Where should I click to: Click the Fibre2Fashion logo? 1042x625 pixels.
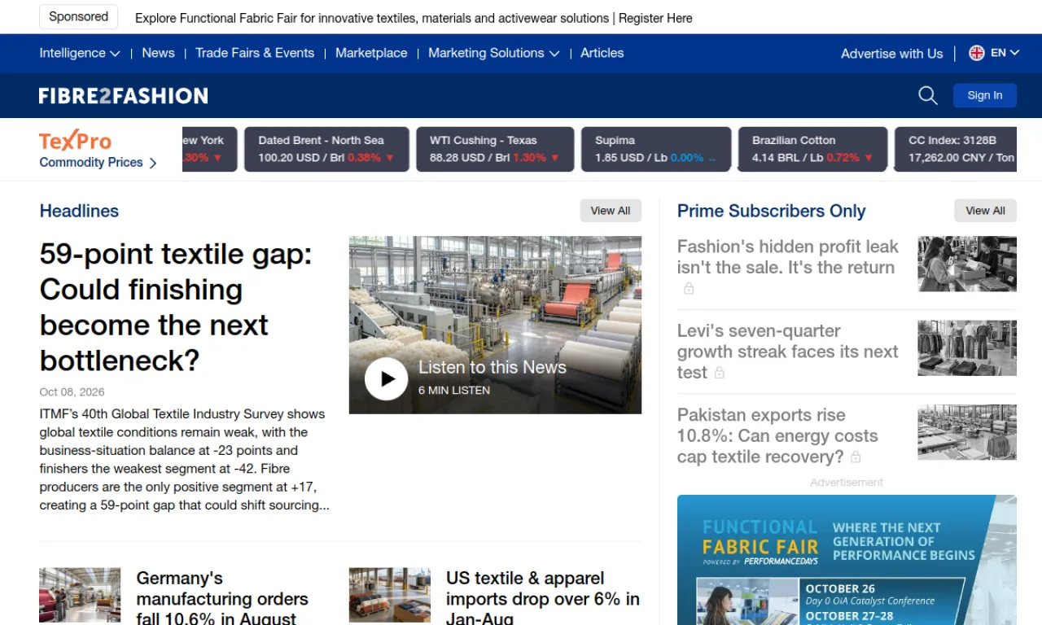pyautogui.click(x=124, y=96)
